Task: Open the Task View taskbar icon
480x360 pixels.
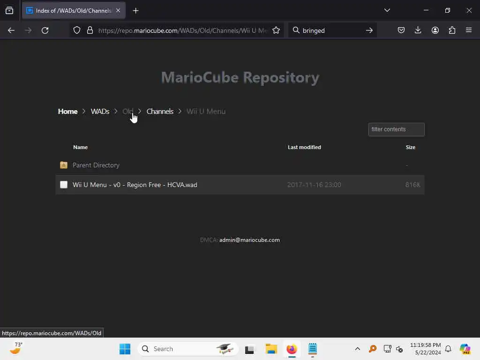Action: [x=249, y=349]
